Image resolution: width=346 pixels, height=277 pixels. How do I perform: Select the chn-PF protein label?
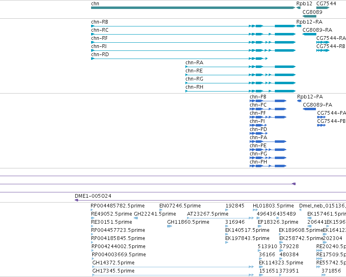(258, 113)
